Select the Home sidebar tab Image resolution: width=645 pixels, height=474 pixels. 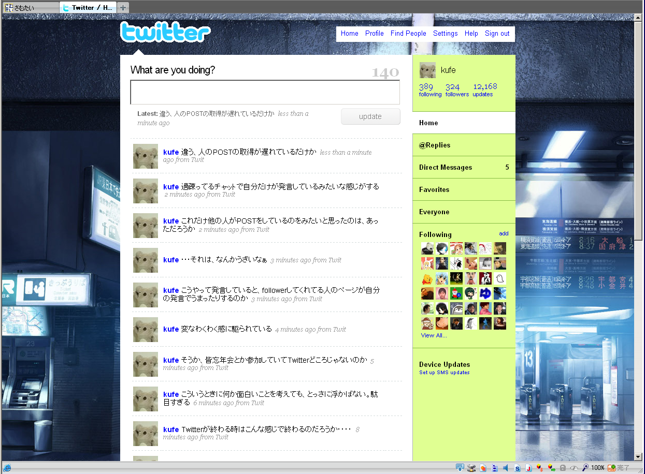pyautogui.click(x=464, y=123)
